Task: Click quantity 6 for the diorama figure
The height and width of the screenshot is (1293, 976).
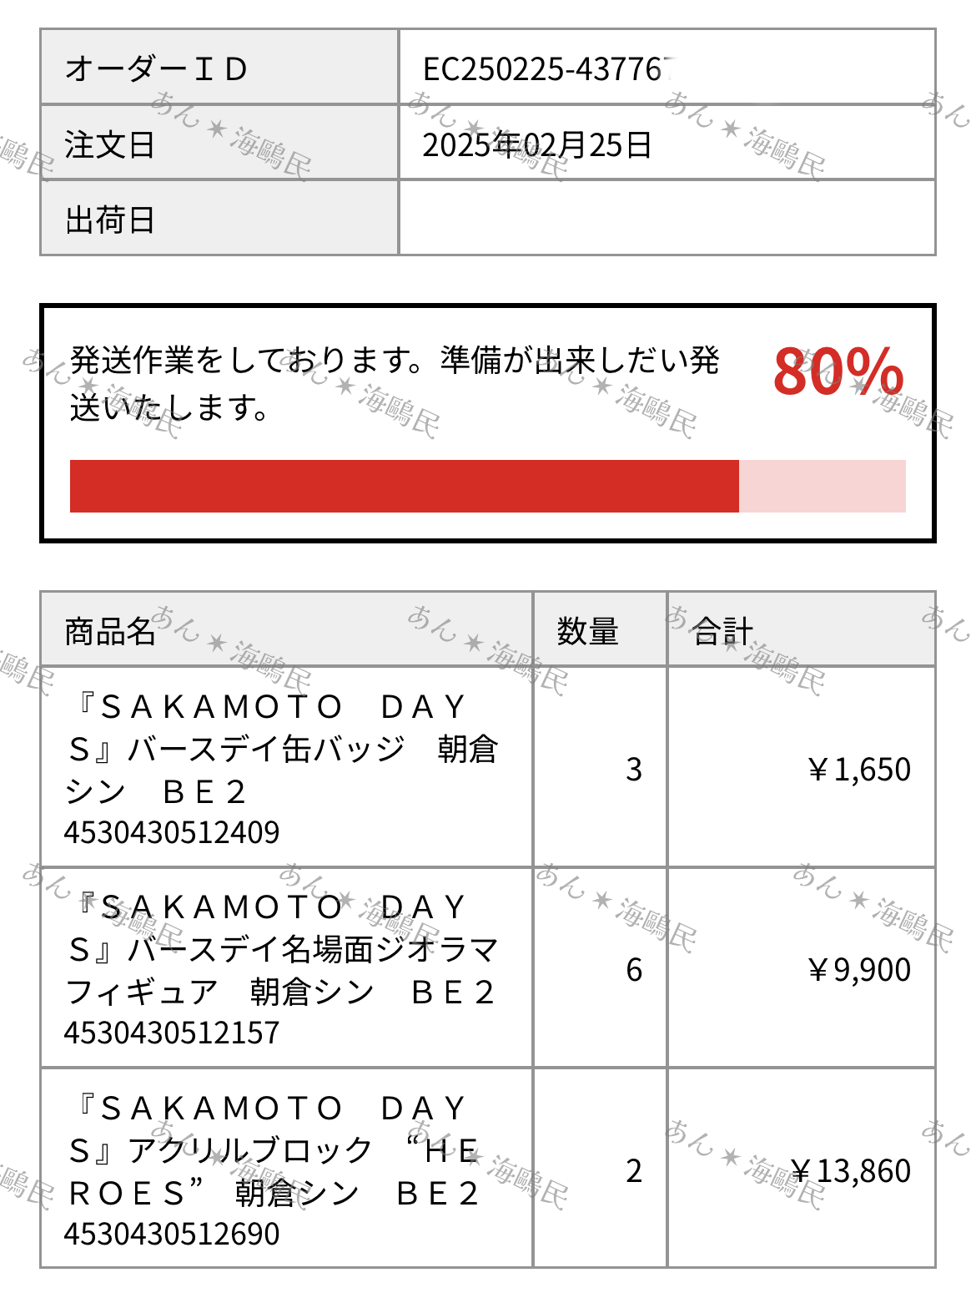Action: click(634, 969)
